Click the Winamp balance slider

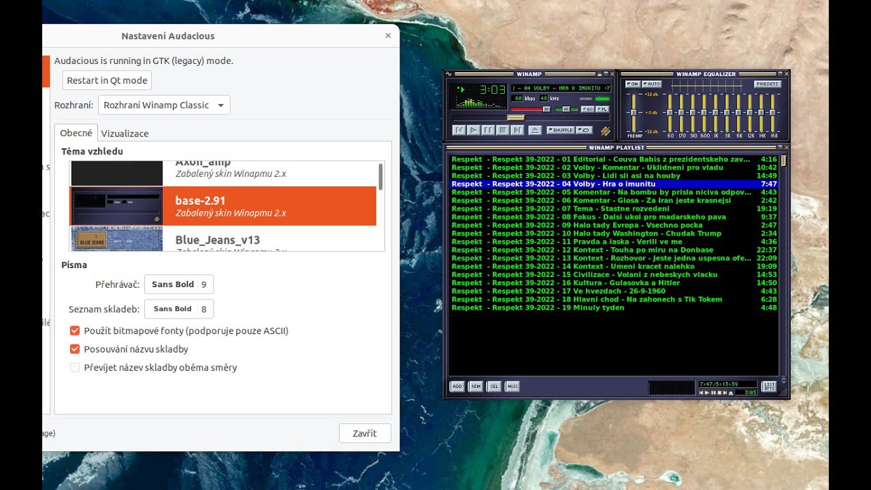pyautogui.click(x=566, y=109)
